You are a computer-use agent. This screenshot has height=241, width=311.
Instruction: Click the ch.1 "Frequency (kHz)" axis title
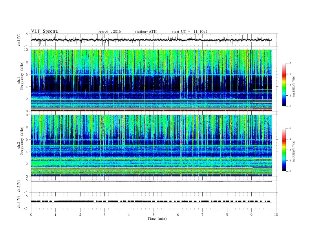click(x=22, y=76)
